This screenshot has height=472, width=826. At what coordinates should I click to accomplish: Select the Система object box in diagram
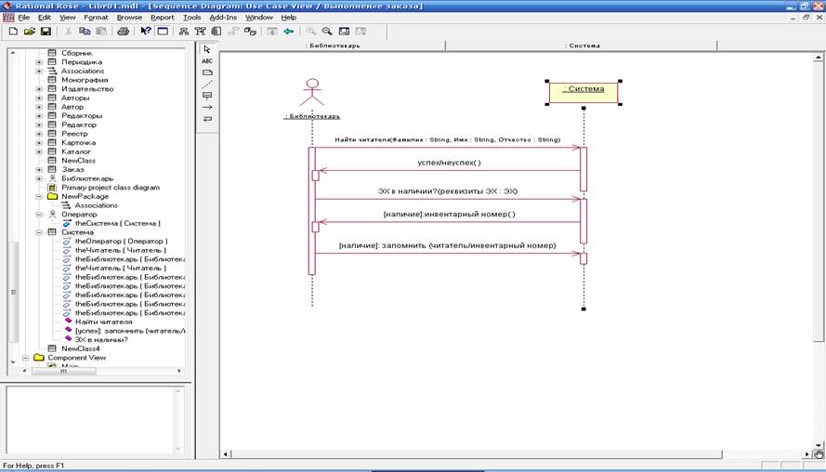pos(583,90)
